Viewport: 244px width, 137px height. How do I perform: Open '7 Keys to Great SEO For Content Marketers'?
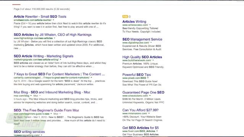[59, 74]
